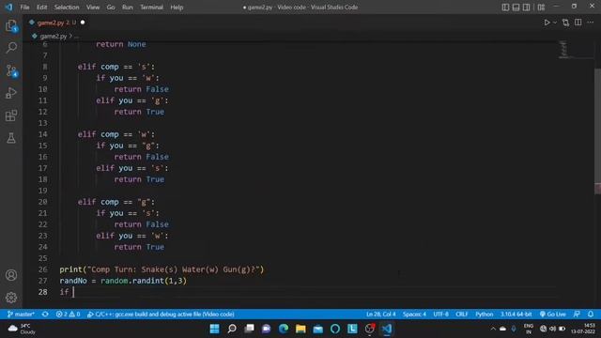Viewport: 601px width, 338px height.
Task: Change encoding via UTF-8
Action: coord(440,315)
